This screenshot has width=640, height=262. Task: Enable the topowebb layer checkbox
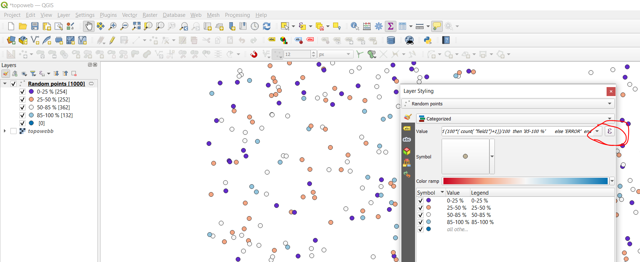tap(13, 131)
